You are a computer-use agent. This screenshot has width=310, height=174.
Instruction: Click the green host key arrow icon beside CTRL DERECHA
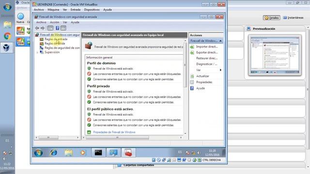point(199,160)
